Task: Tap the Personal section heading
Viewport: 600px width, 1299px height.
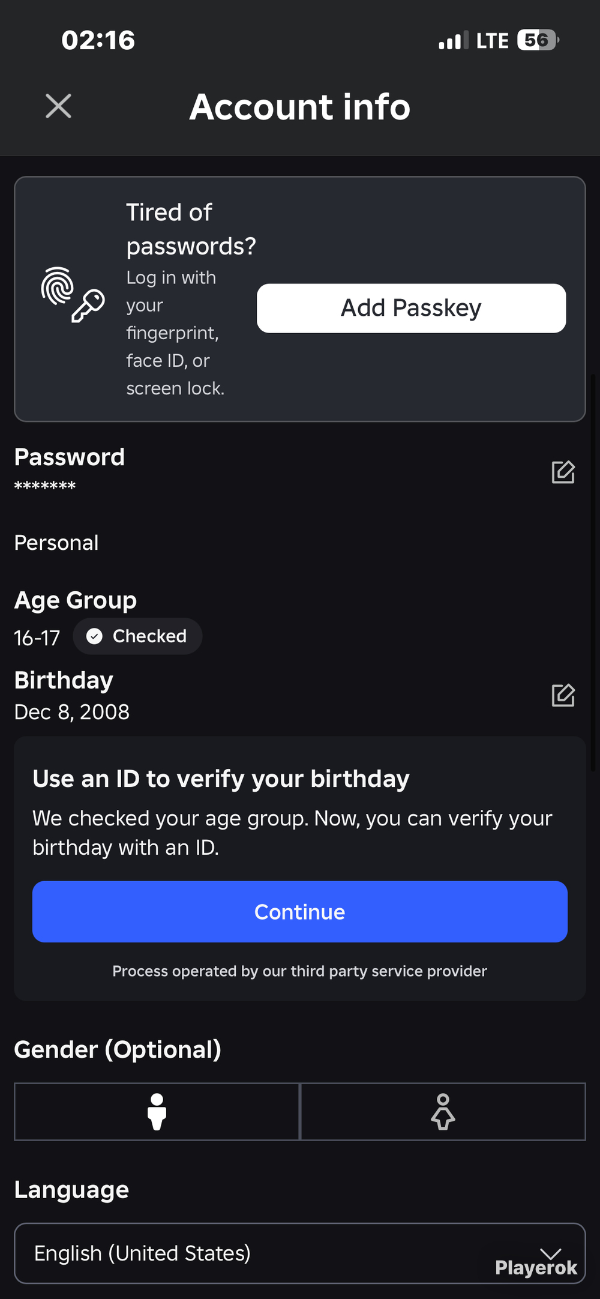Action: point(56,543)
